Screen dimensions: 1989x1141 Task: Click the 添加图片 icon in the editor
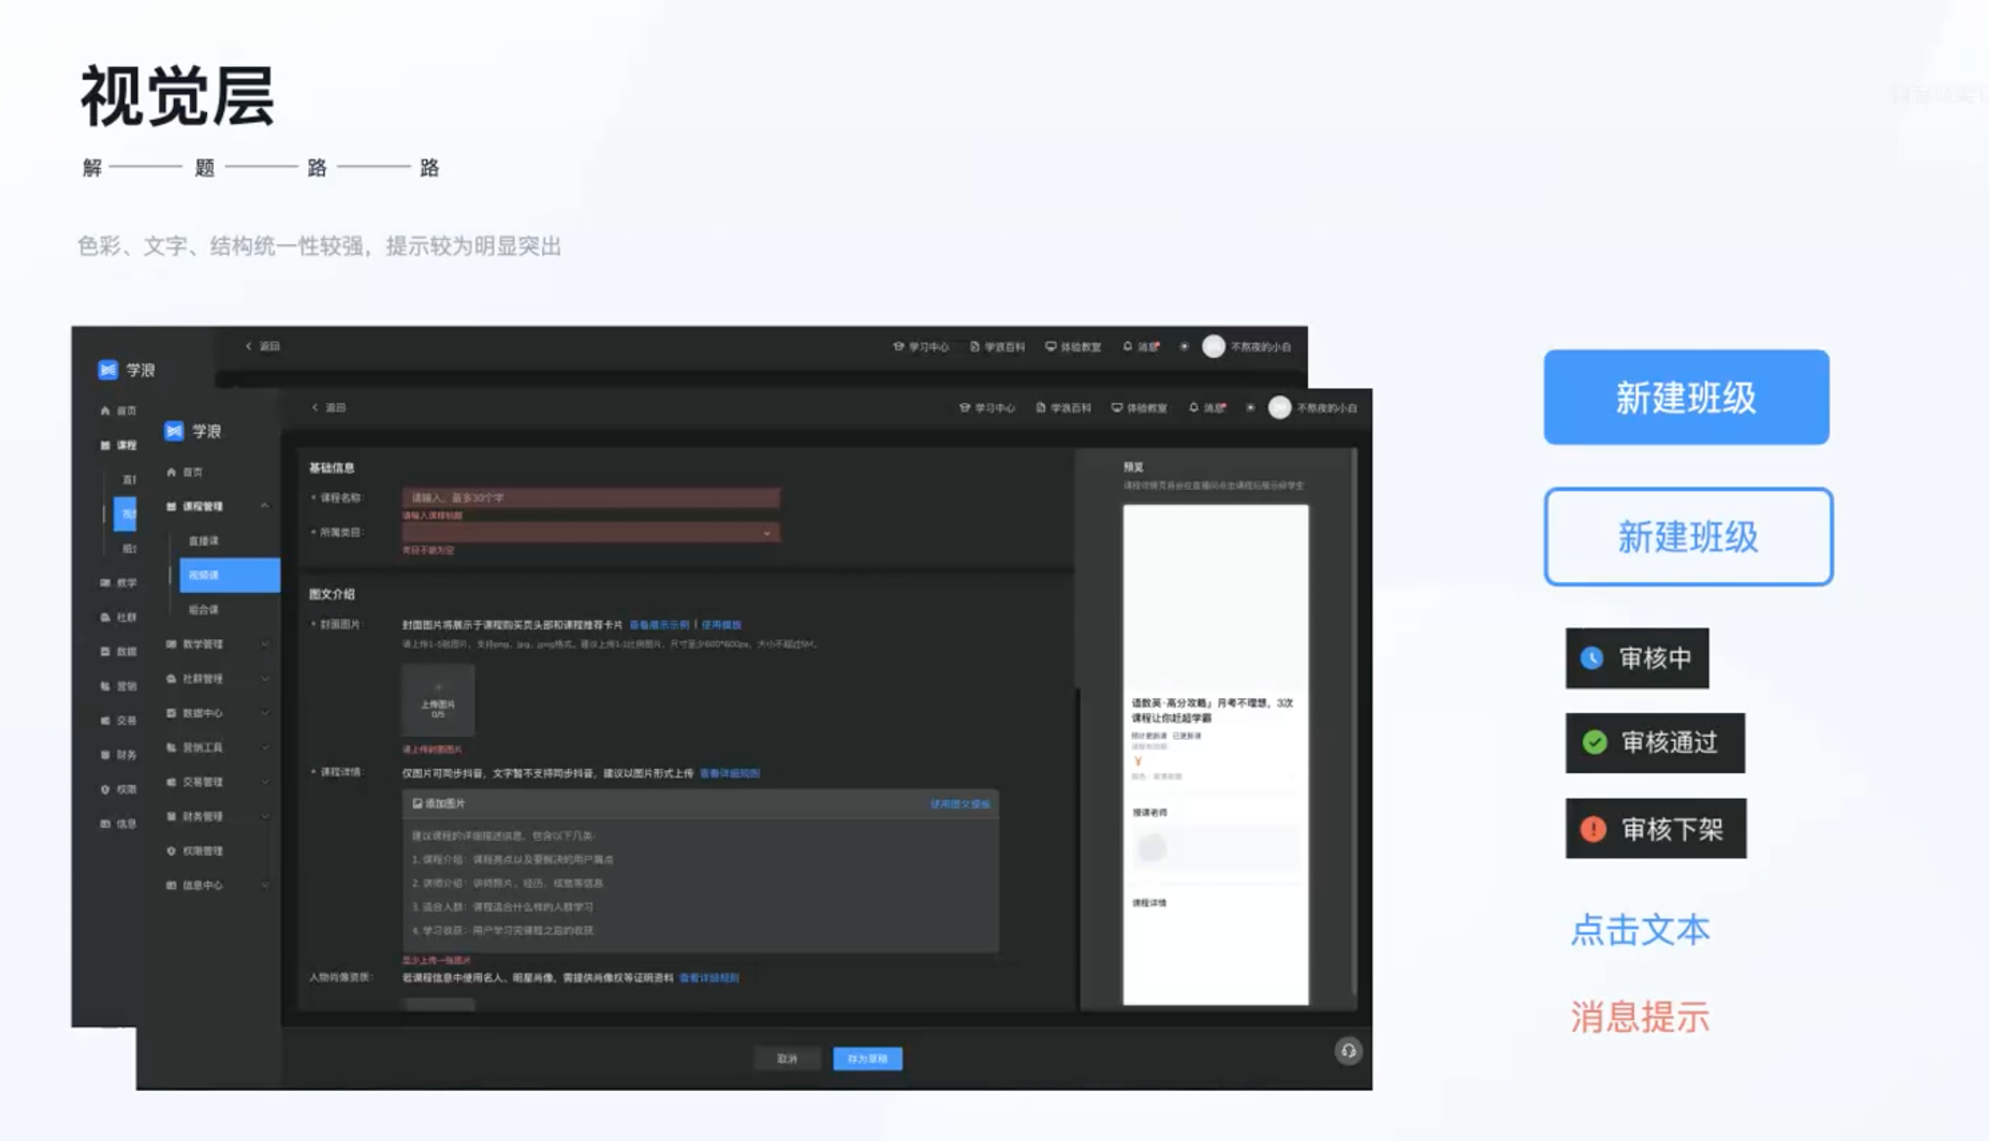tap(417, 803)
